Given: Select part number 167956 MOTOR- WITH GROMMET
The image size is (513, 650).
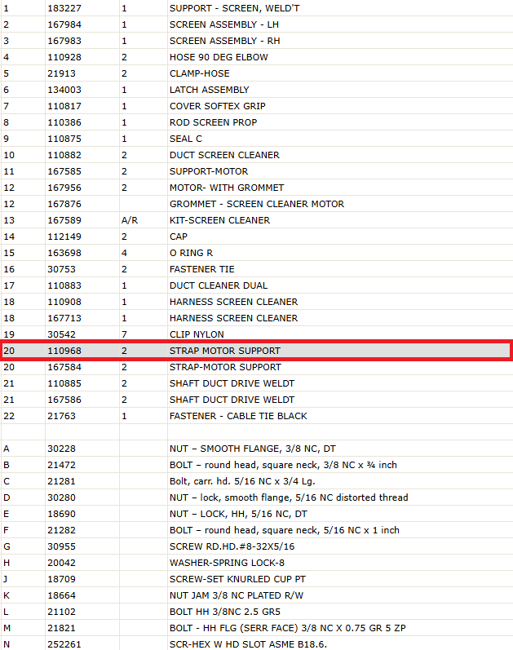Looking at the screenshot, I should click(x=64, y=188).
